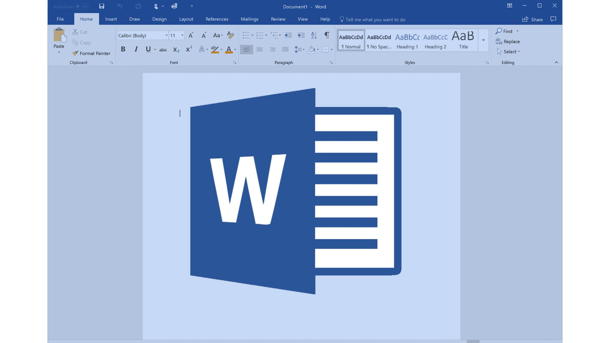The width and height of the screenshot is (610, 343).
Task: Click the Redo icon in title bar
Action: [138, 6]
